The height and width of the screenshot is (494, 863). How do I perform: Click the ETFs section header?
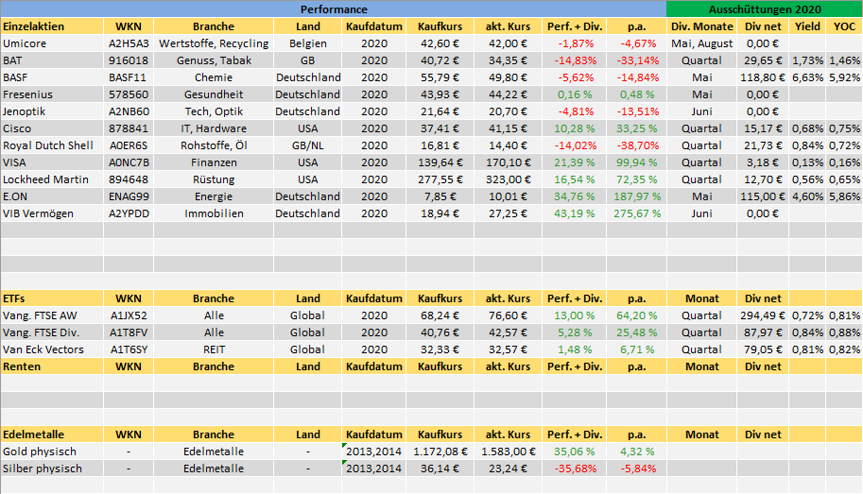click(x=52, y=298)
